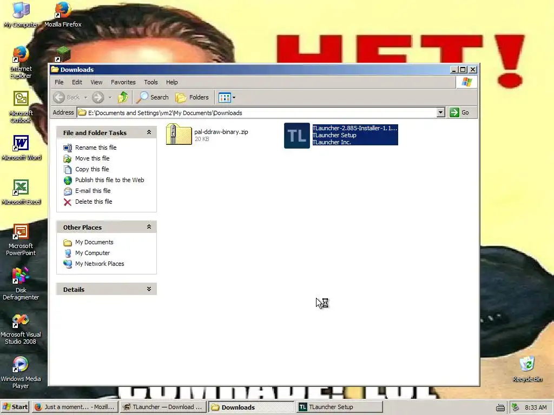This screenshot has height=415, width=554.
Task: Click the Downloads taskbar button
Action: tap(251, 407)
